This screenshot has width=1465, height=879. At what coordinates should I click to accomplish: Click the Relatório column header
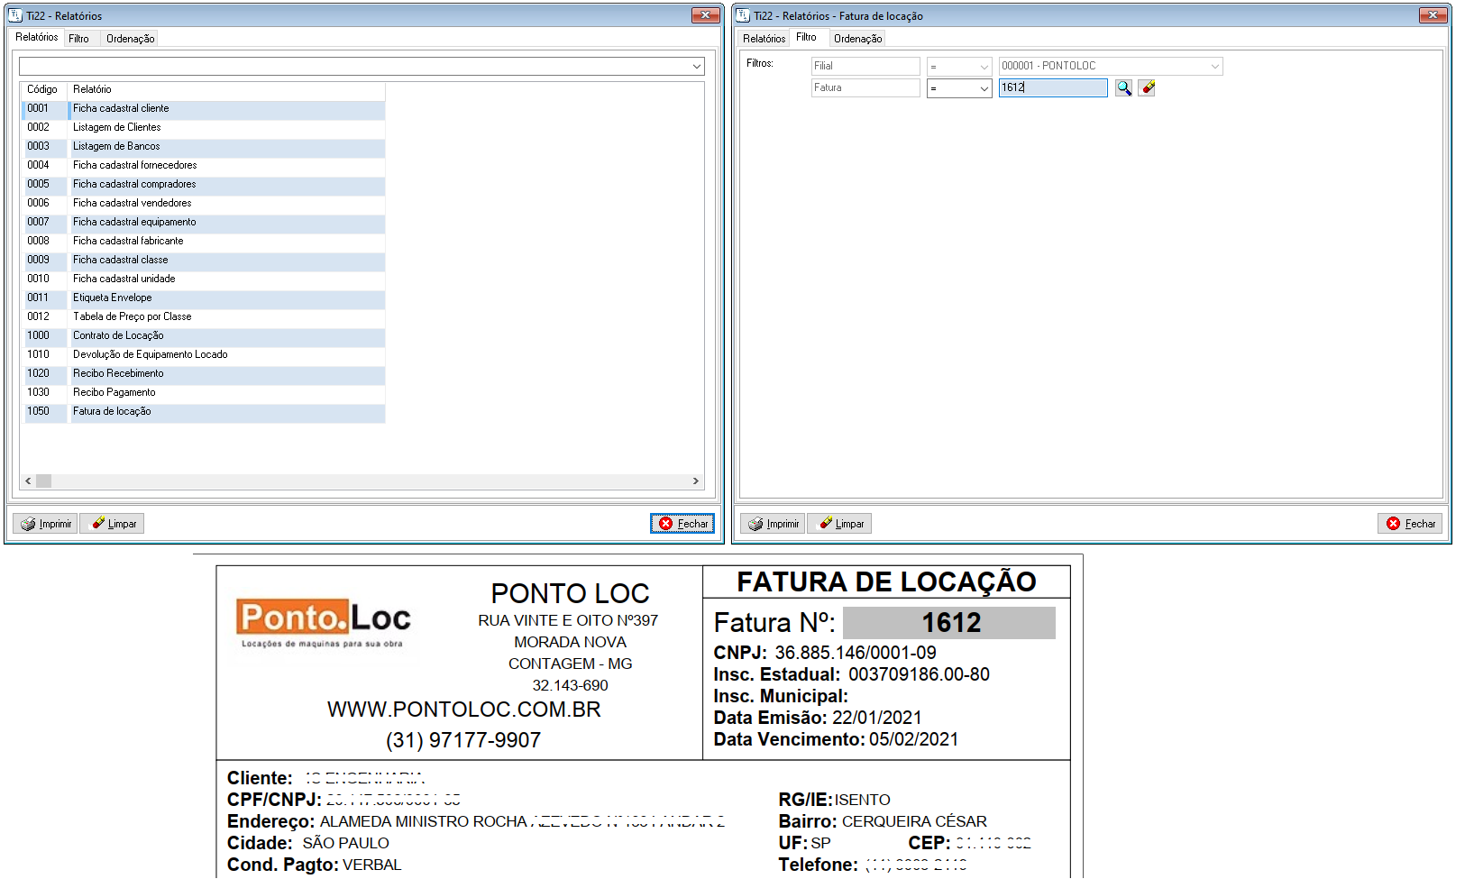coord(226,89)
